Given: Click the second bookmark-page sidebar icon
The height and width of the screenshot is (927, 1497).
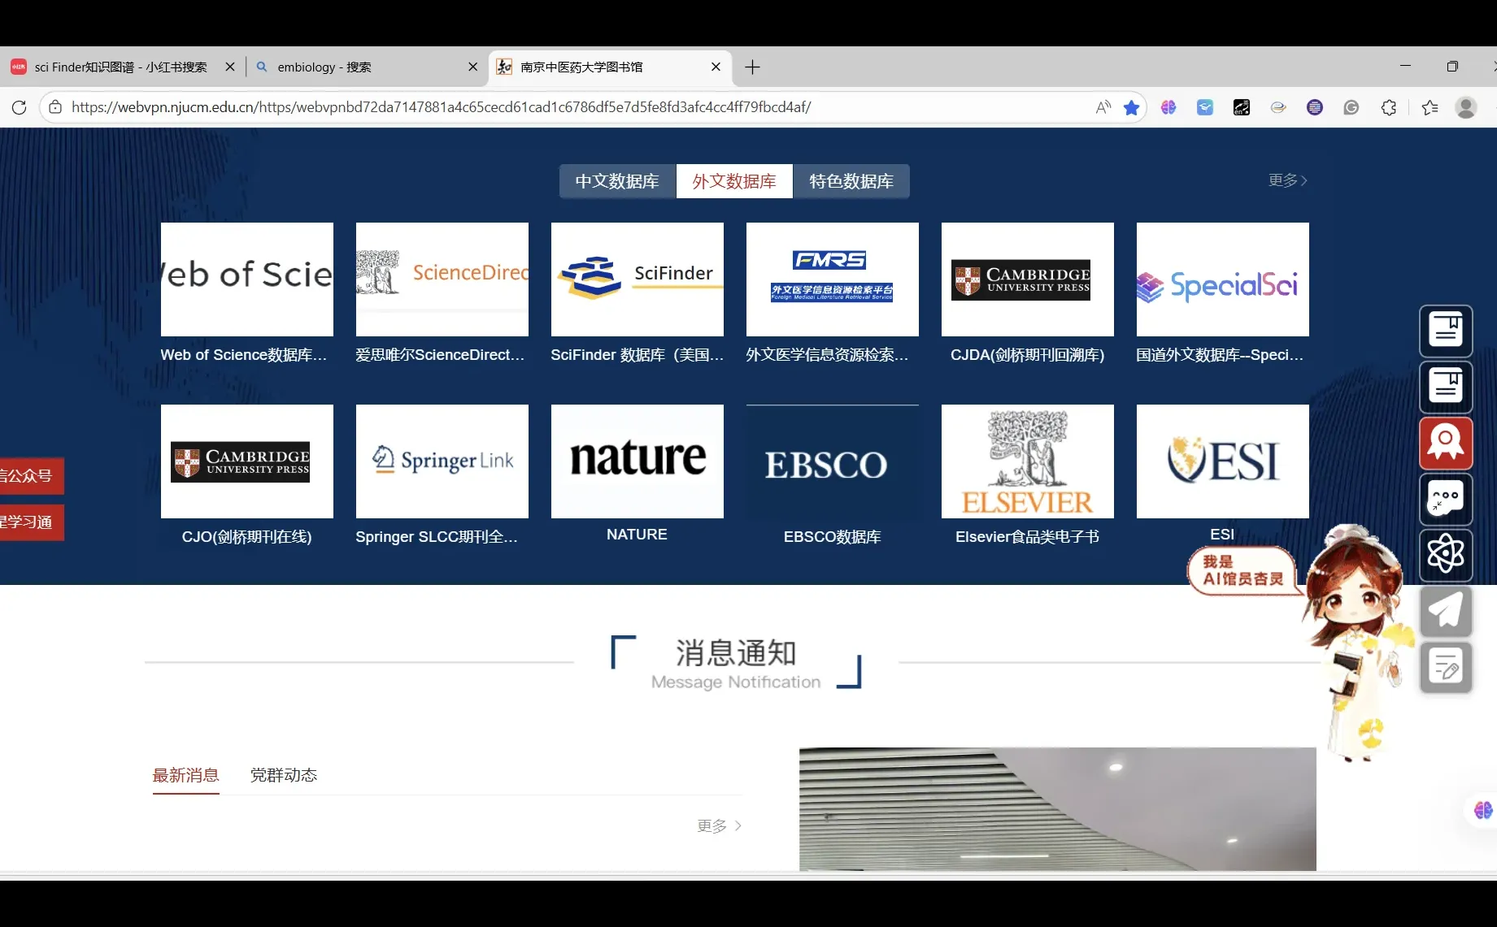Looking at the screenshot, I should tap(1446, 387).
